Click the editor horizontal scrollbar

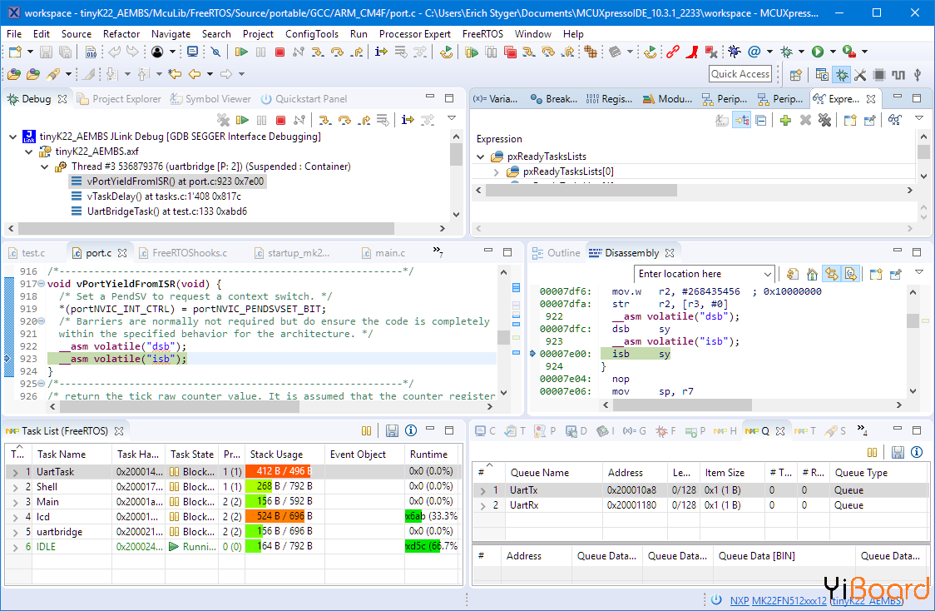click(179, 407)
